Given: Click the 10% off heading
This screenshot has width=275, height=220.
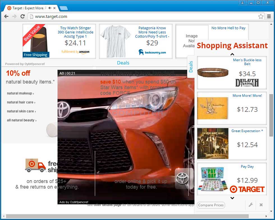Looking at the screenshot, I should [x=18, y=73].
